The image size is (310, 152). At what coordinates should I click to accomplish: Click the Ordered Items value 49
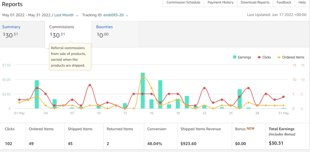pyautogui.click(x=31, y=144)
